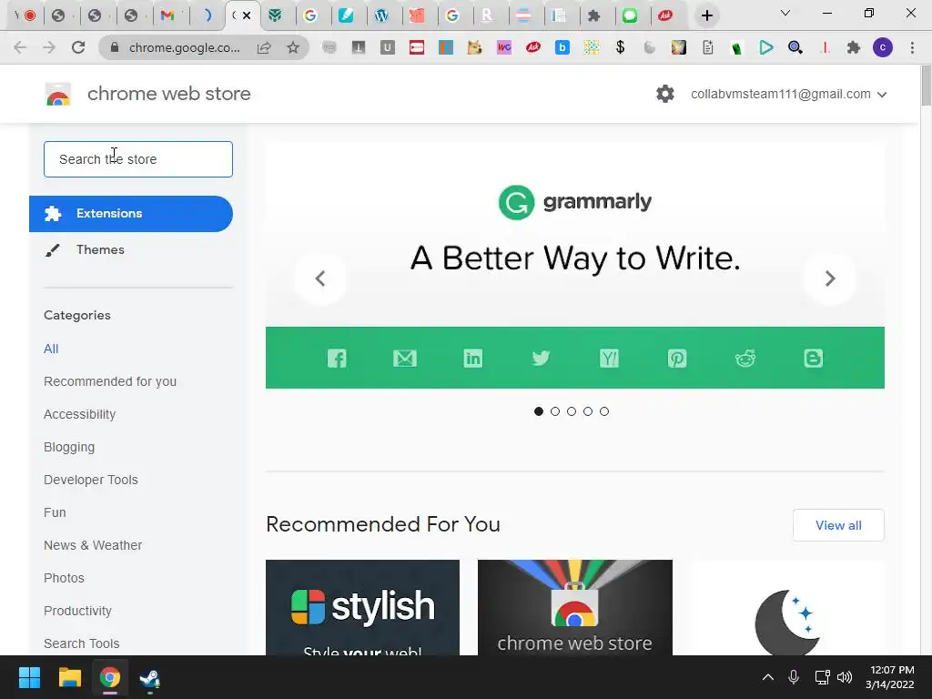This screenshot has height=699, width=932.
Task: Click the Search the store field
Action: pos(138,159)
